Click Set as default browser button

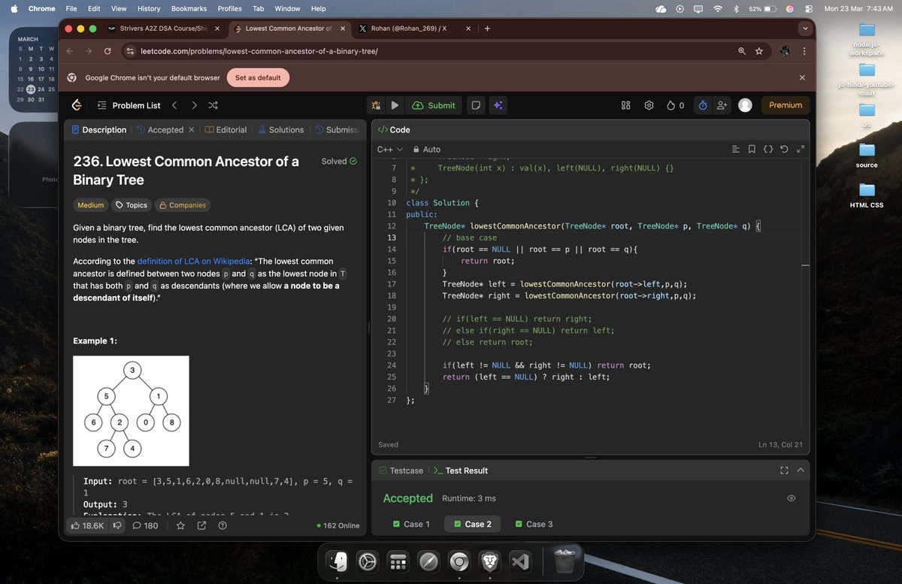pyautogui.click(x=258, y=77)
